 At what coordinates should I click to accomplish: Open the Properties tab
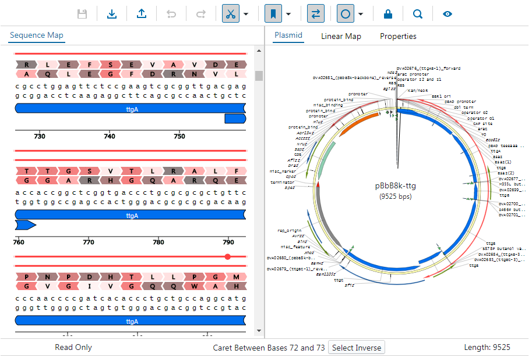tap(398, 36)
